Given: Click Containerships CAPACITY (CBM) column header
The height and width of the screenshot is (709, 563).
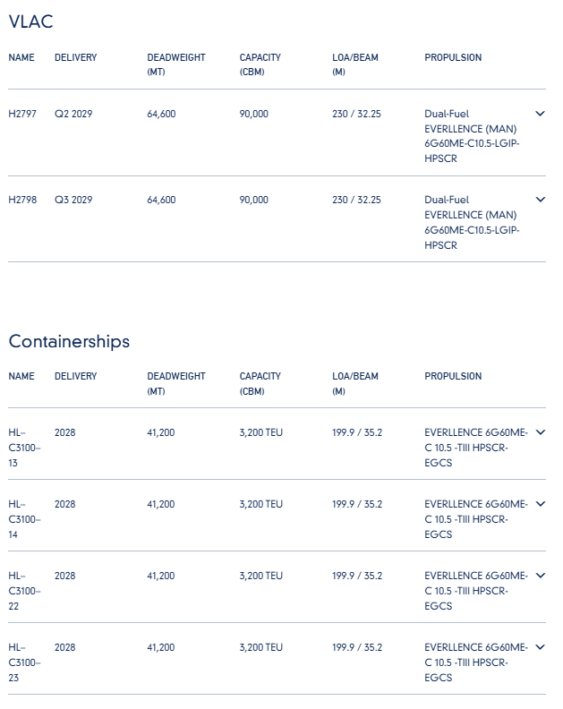Looking at the screenshot, I should [x=260, y=383].
